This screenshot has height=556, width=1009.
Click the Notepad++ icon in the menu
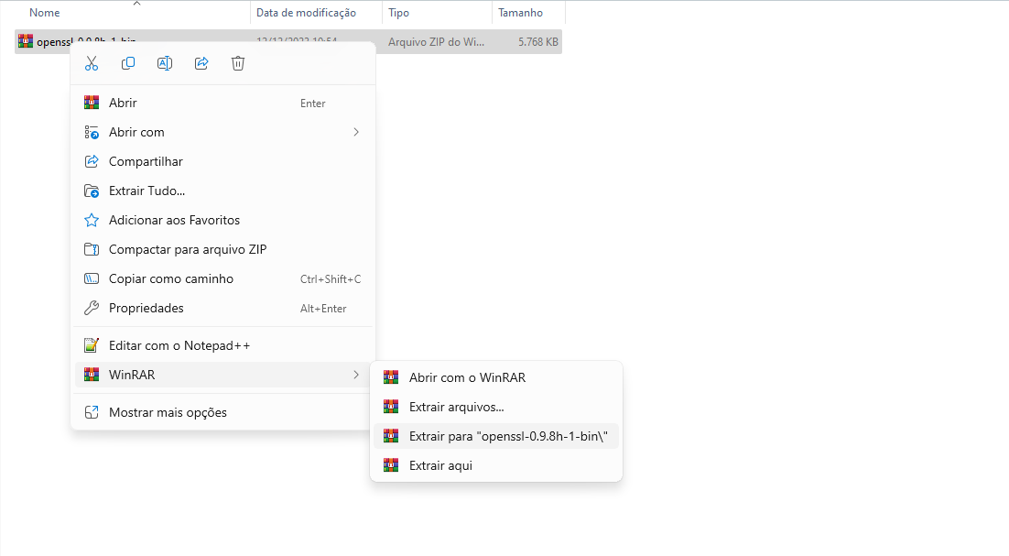tap(92, 345)
